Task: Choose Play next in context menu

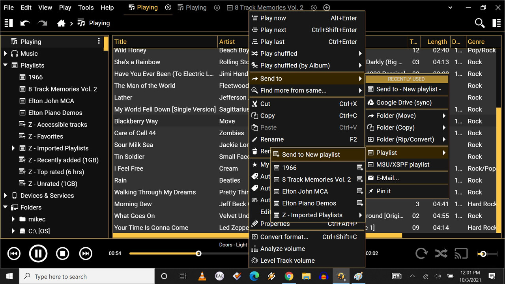Action: coord(307,30)
